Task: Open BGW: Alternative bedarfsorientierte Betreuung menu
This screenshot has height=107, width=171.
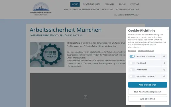Action: coord(101,9)
